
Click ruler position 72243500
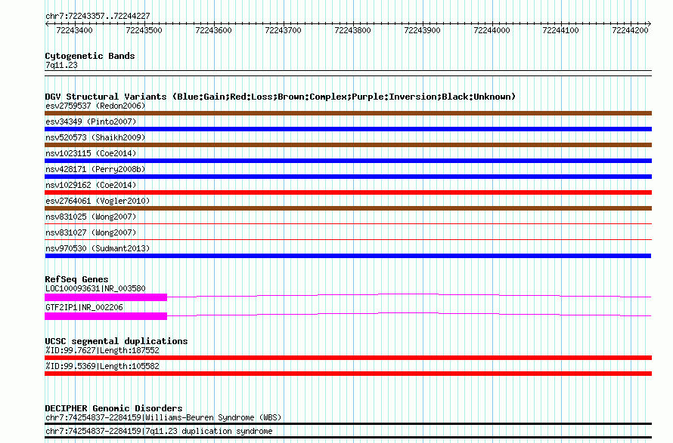coord(144,30)
